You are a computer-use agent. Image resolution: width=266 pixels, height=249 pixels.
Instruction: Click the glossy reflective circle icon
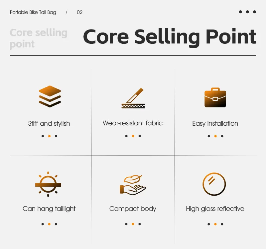(214, 184)
